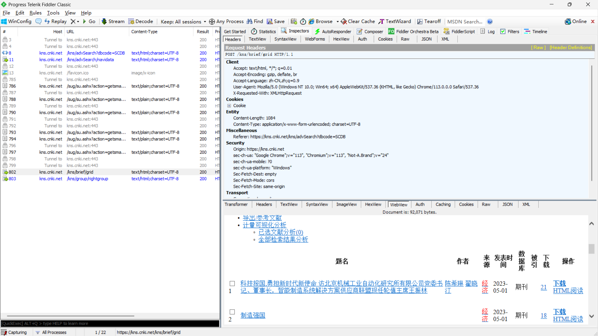Image resolution: width=598 pixels, height=336 pixels.
Task: Open the Log tab
Action: tap(488, 31)
